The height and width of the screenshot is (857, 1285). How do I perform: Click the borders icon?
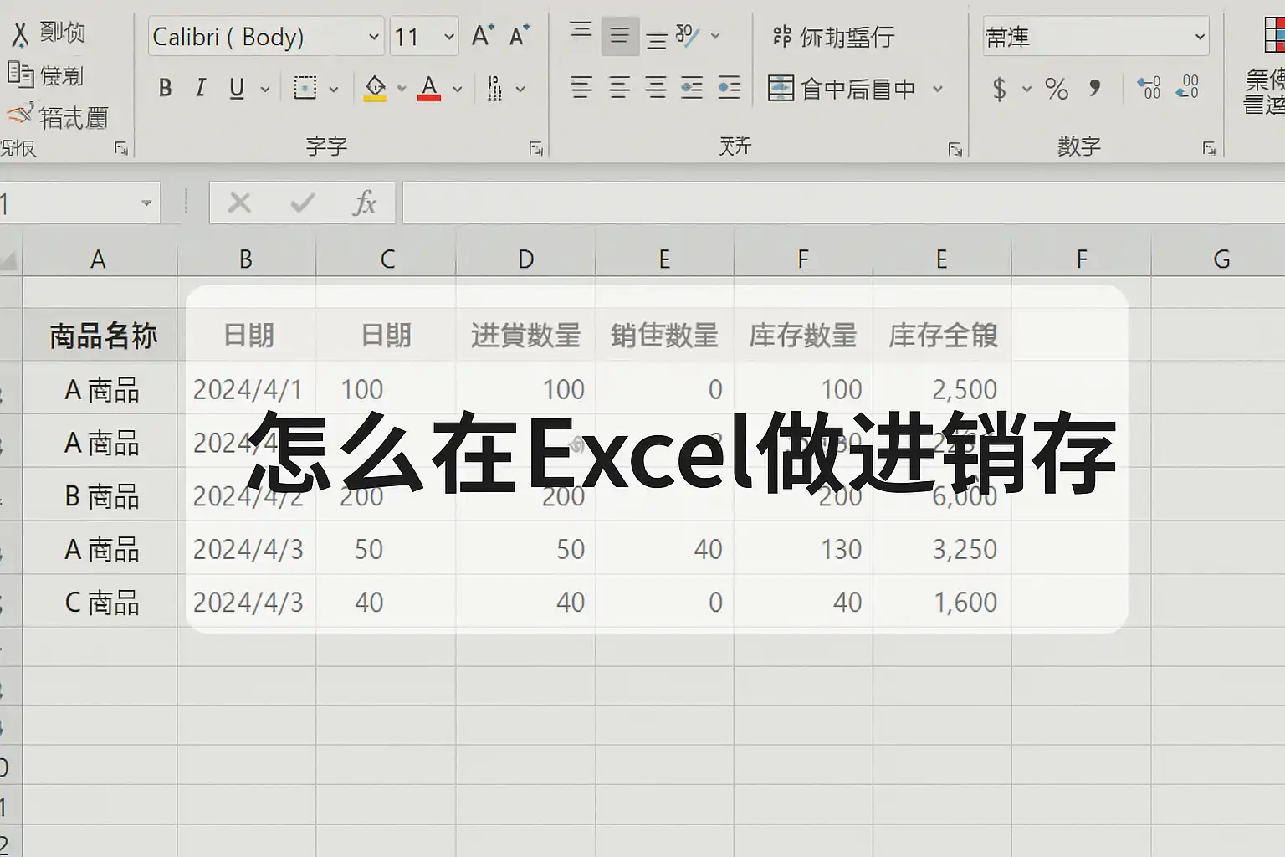point(305,88)
